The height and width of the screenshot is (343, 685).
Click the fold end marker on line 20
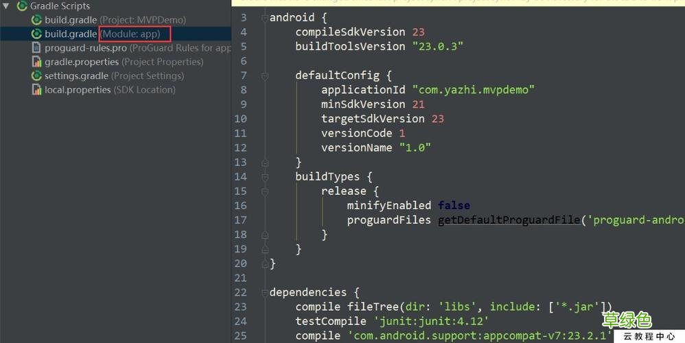tap(264, 264)
